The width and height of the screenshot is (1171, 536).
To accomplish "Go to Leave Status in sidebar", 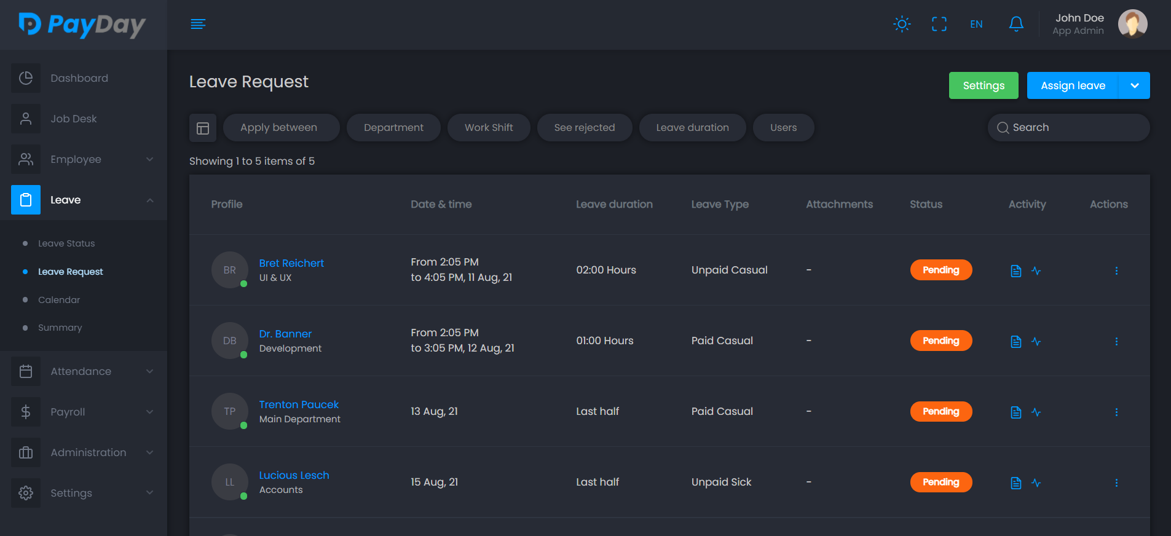I will pos(66,243).
